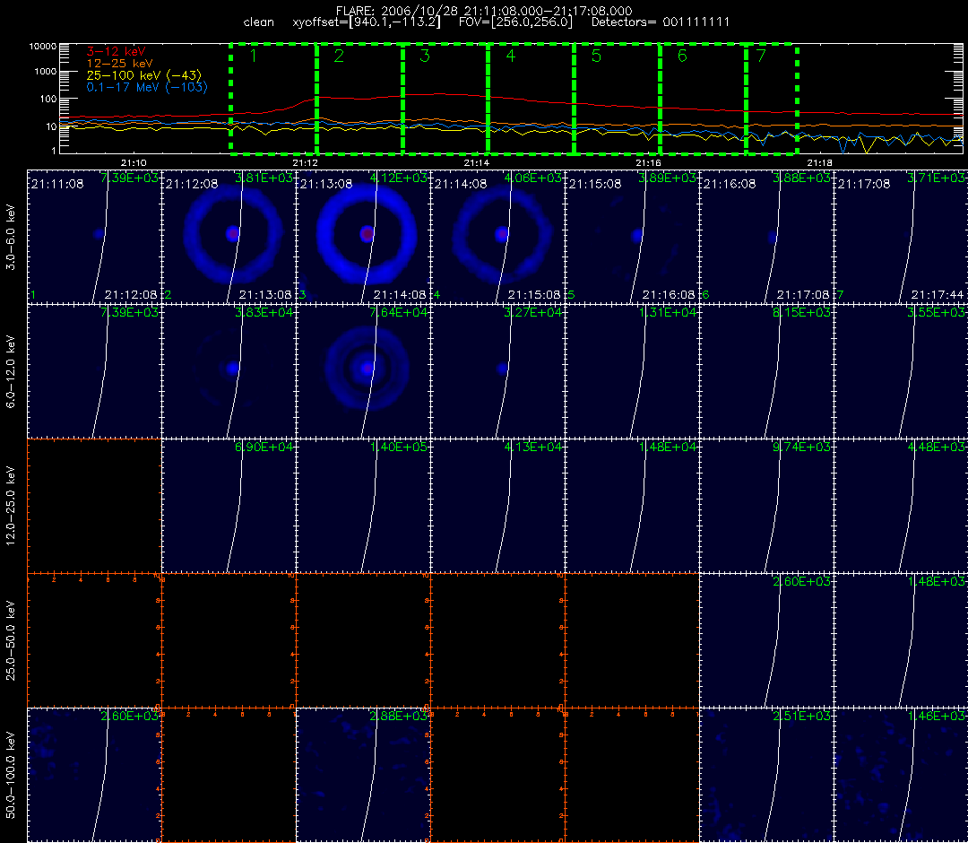The image size is (968, 843).
Task: Click the 10000 label on the count-rate axis
Action: (43, 47)
